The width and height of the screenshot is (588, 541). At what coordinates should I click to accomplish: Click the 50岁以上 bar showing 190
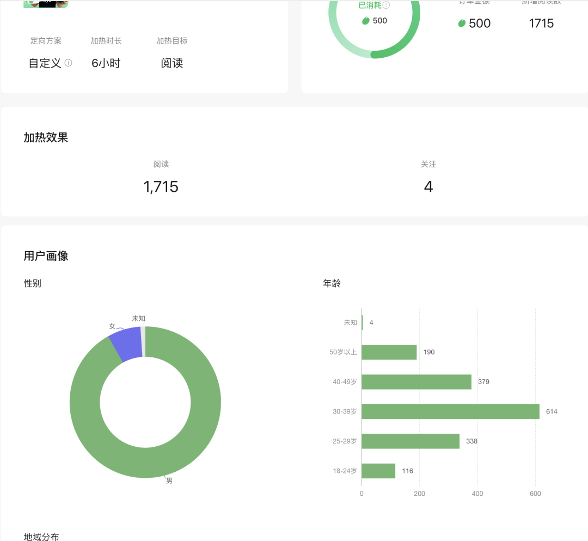coord(389,352)
